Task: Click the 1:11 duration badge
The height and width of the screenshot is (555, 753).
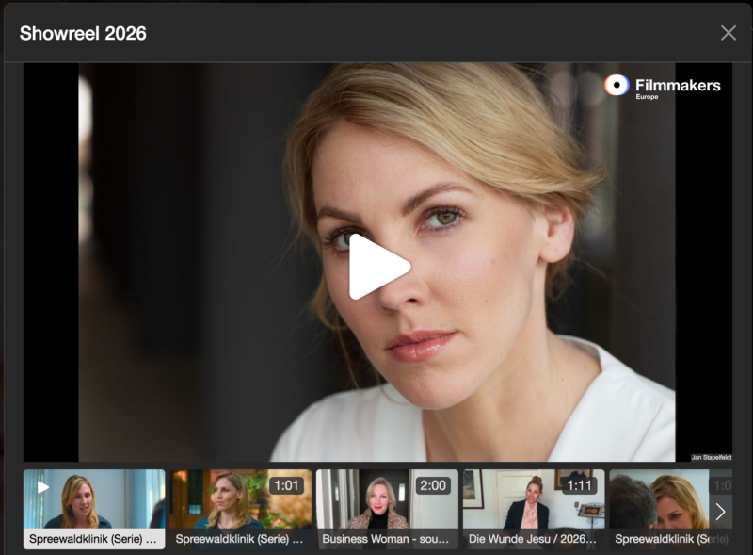Action: [579, 485]
